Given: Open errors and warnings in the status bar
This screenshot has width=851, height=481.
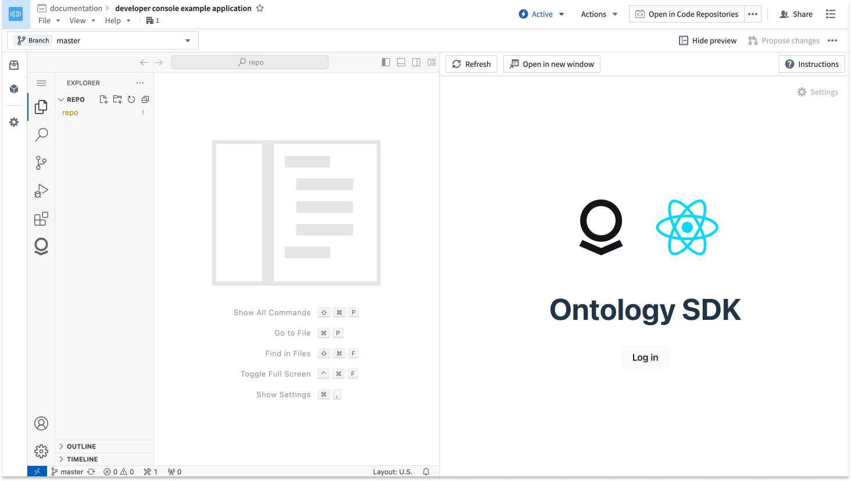Looking at the screenshot, I should (119, 472).
